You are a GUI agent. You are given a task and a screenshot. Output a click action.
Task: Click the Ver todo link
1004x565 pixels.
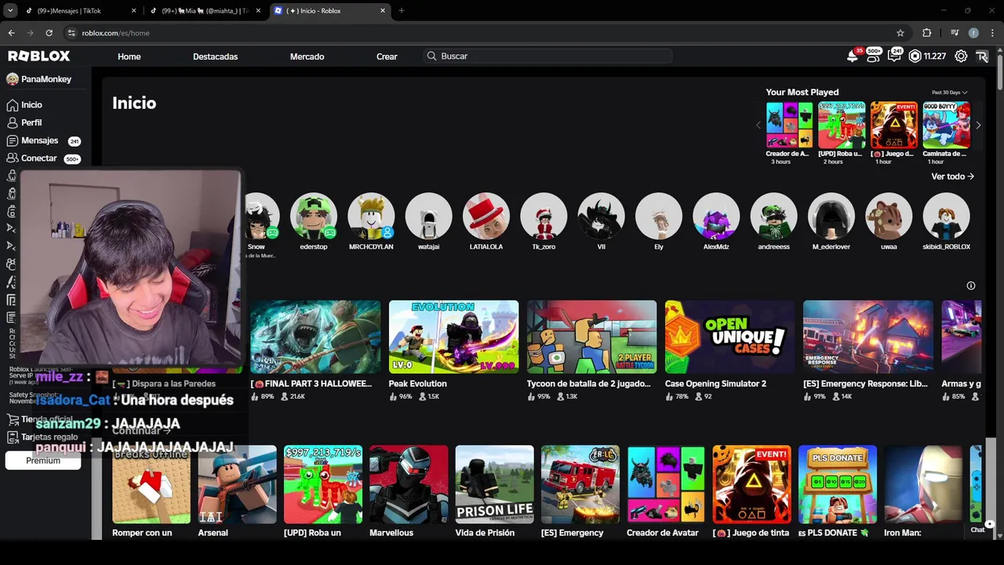(952, 177)
